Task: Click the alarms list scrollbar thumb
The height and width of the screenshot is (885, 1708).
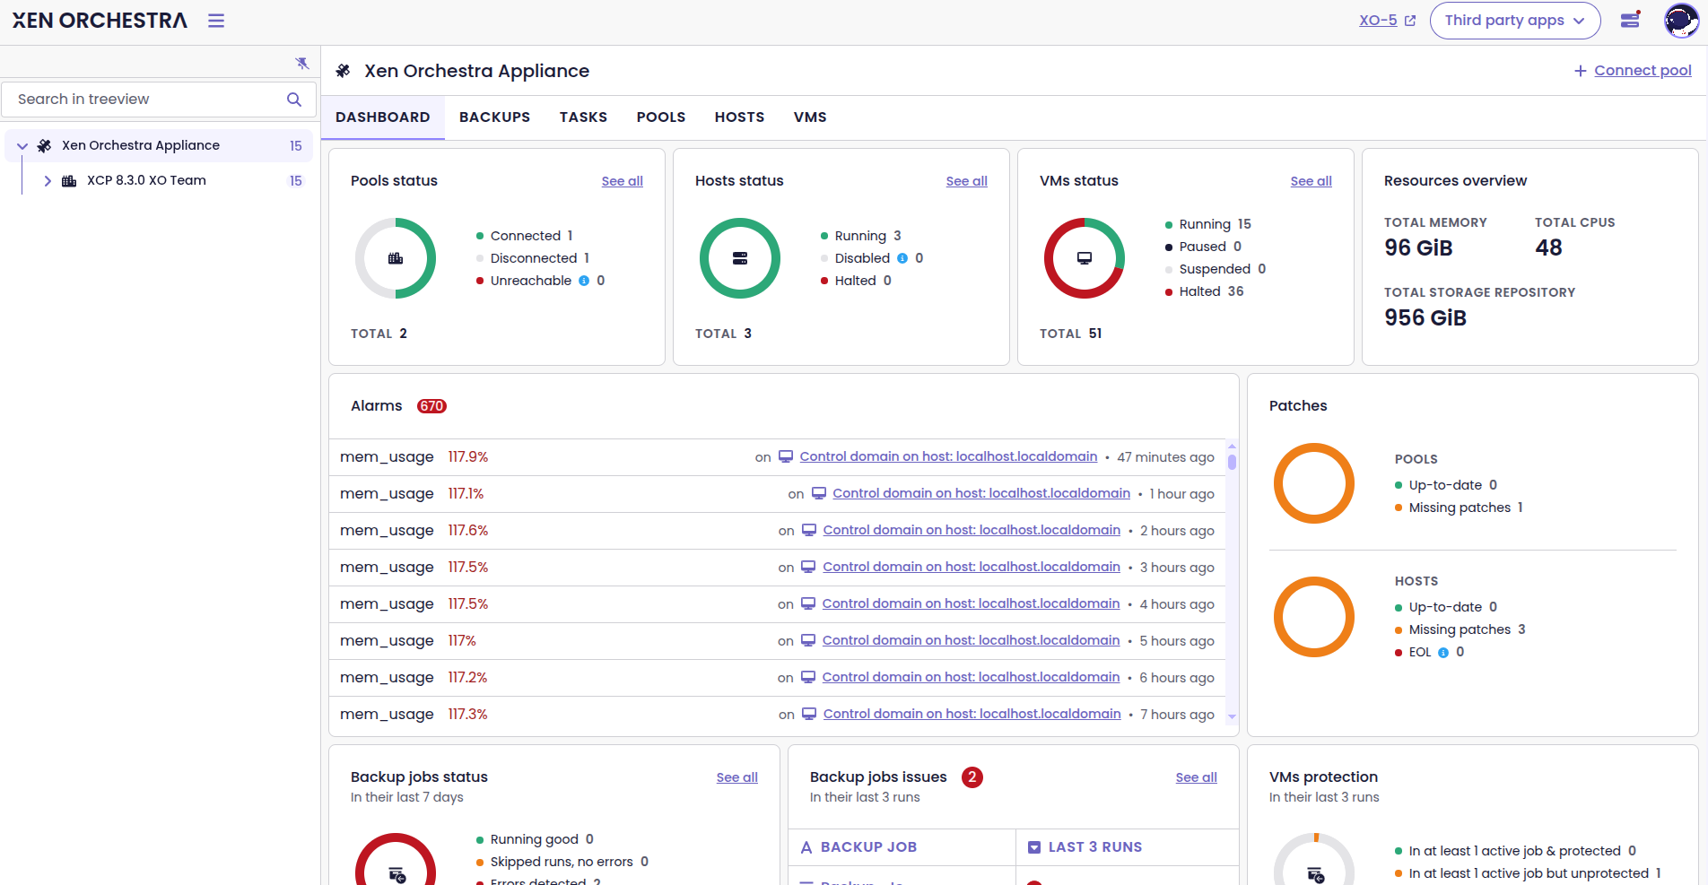Action: 1232,462
